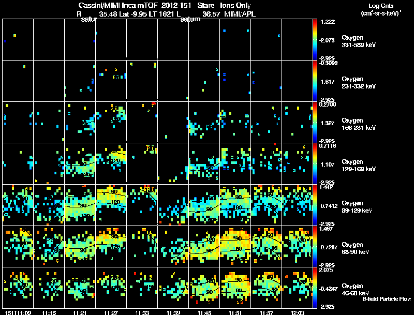
Task: Open the Oxygen 46-68 keV panel at 12:03
Action: click(297, 288)
